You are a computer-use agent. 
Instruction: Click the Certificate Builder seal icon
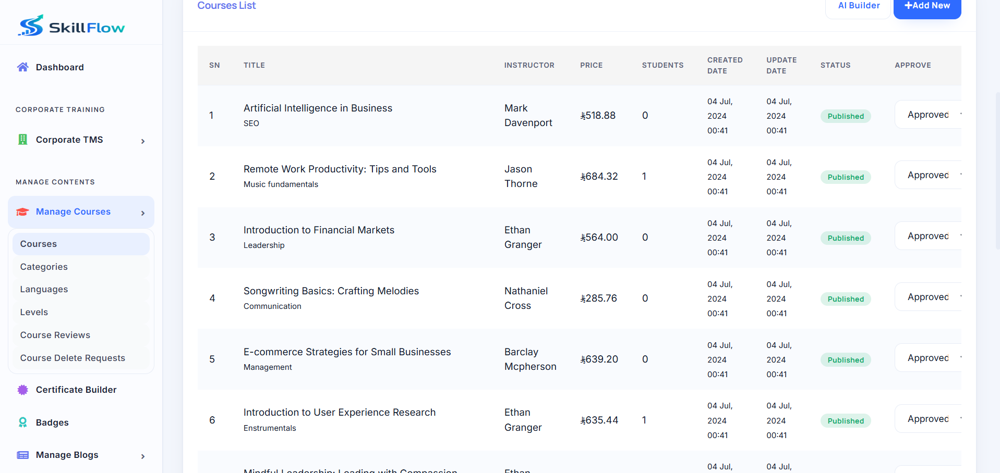click(23, 390)
